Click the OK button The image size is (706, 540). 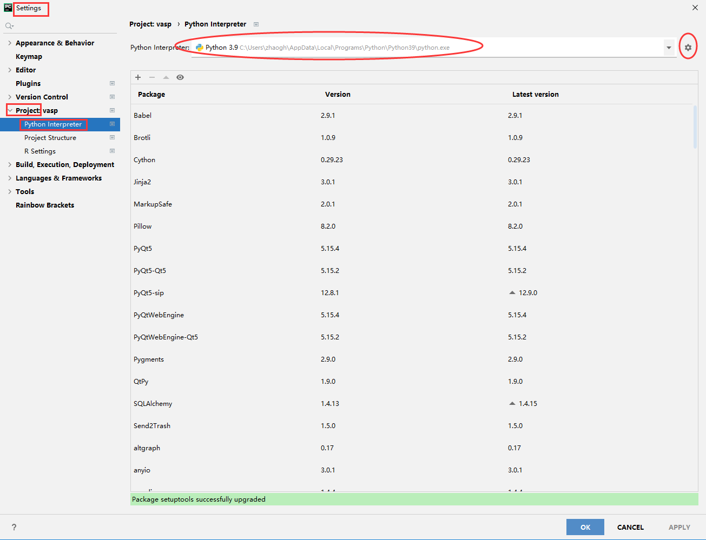(x=585, y=527)
